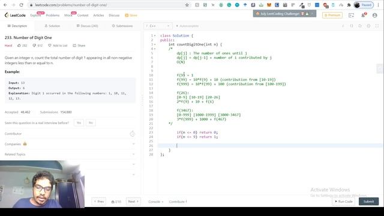384x216 pixels.
Task: Bookmark this page with the star icon
Action: point(187,5)
